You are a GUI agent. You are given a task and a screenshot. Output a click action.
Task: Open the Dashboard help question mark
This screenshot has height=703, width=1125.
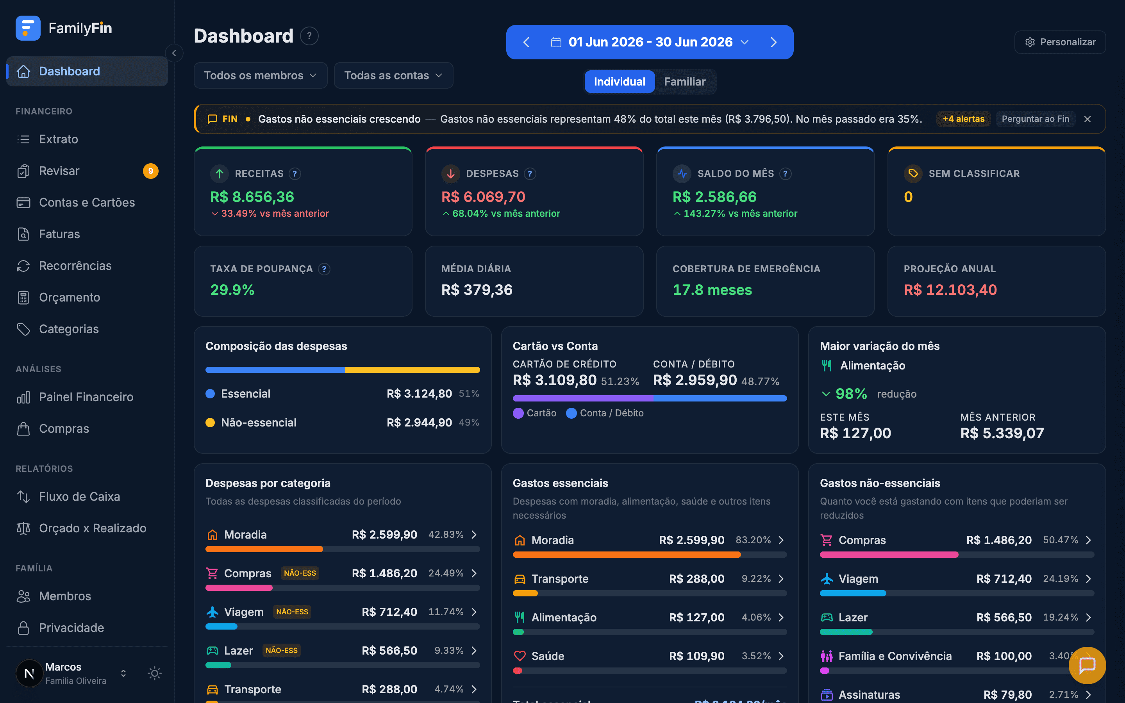click(309, 36)
